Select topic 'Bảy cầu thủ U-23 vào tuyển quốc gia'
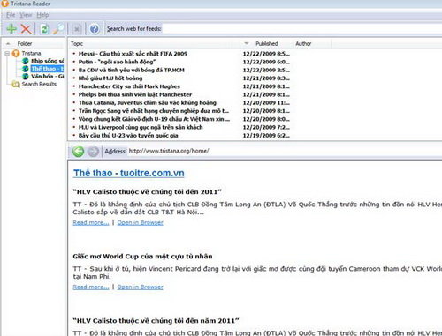Image resolution: width=442 pixels, height=336 pixels. tap(128, 136)
